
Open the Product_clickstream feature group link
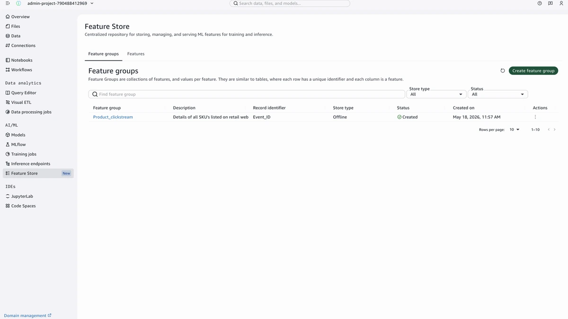[x=113, y=117]
